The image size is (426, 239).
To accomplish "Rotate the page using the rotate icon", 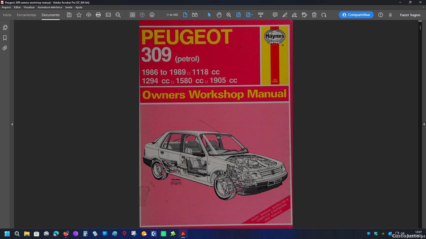I will click(x=324, y=15).
